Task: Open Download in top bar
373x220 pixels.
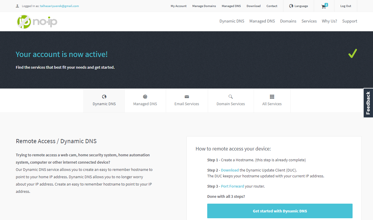Action: [254, 6]
